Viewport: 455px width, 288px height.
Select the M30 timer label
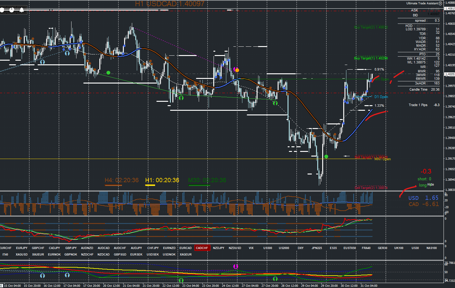pos(207,180)
